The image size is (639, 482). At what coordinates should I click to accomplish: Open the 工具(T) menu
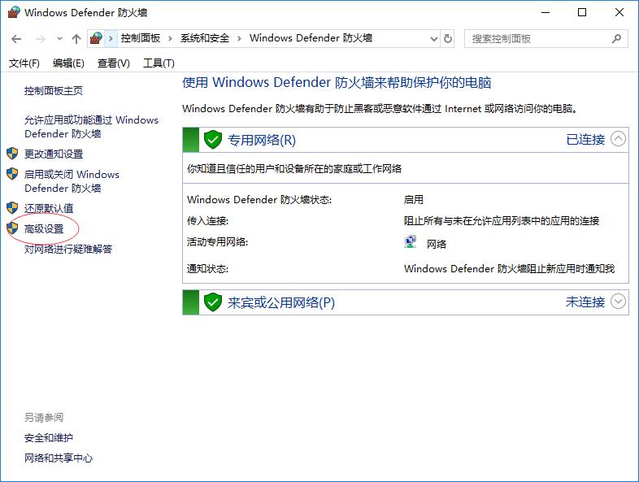coord(159,63)
